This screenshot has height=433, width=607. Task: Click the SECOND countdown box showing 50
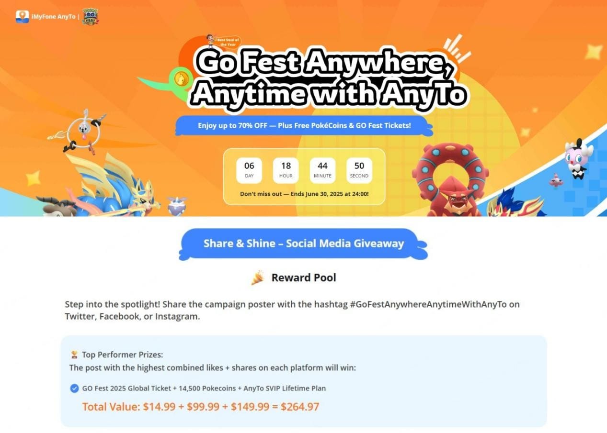tap(359, 170)
